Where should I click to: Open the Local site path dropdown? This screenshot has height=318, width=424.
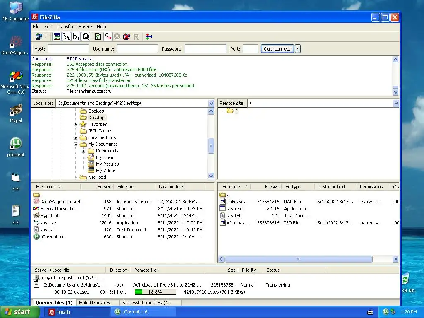coord(211,103)
